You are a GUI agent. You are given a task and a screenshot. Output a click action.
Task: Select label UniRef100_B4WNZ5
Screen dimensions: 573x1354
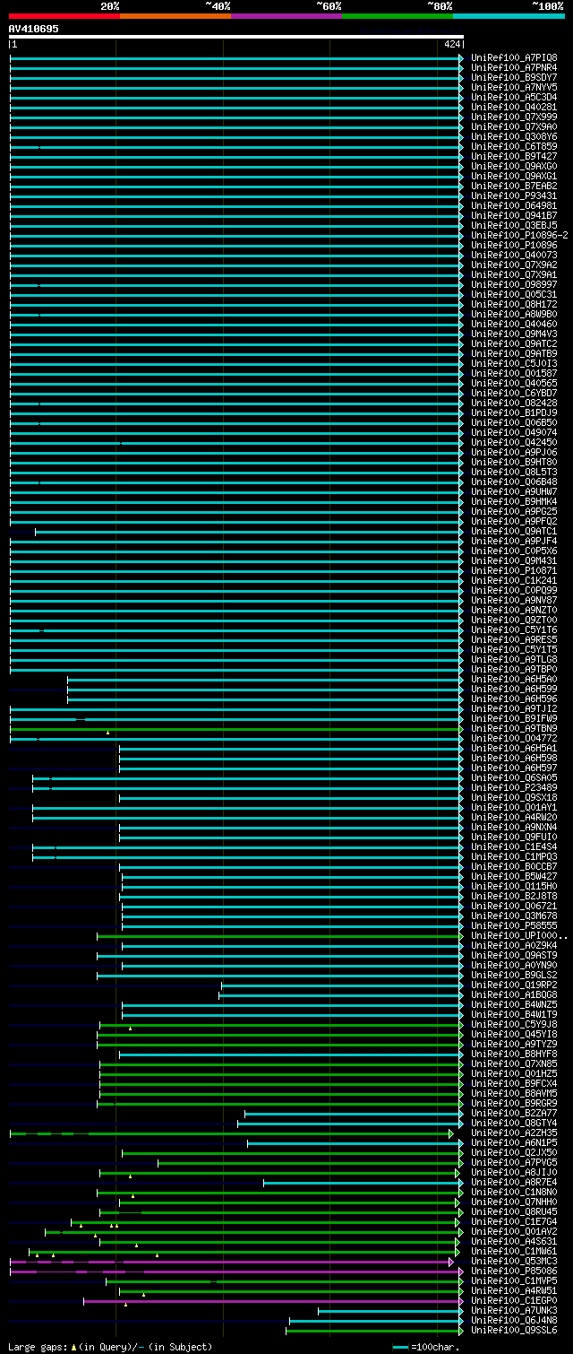coord(514,1004)
